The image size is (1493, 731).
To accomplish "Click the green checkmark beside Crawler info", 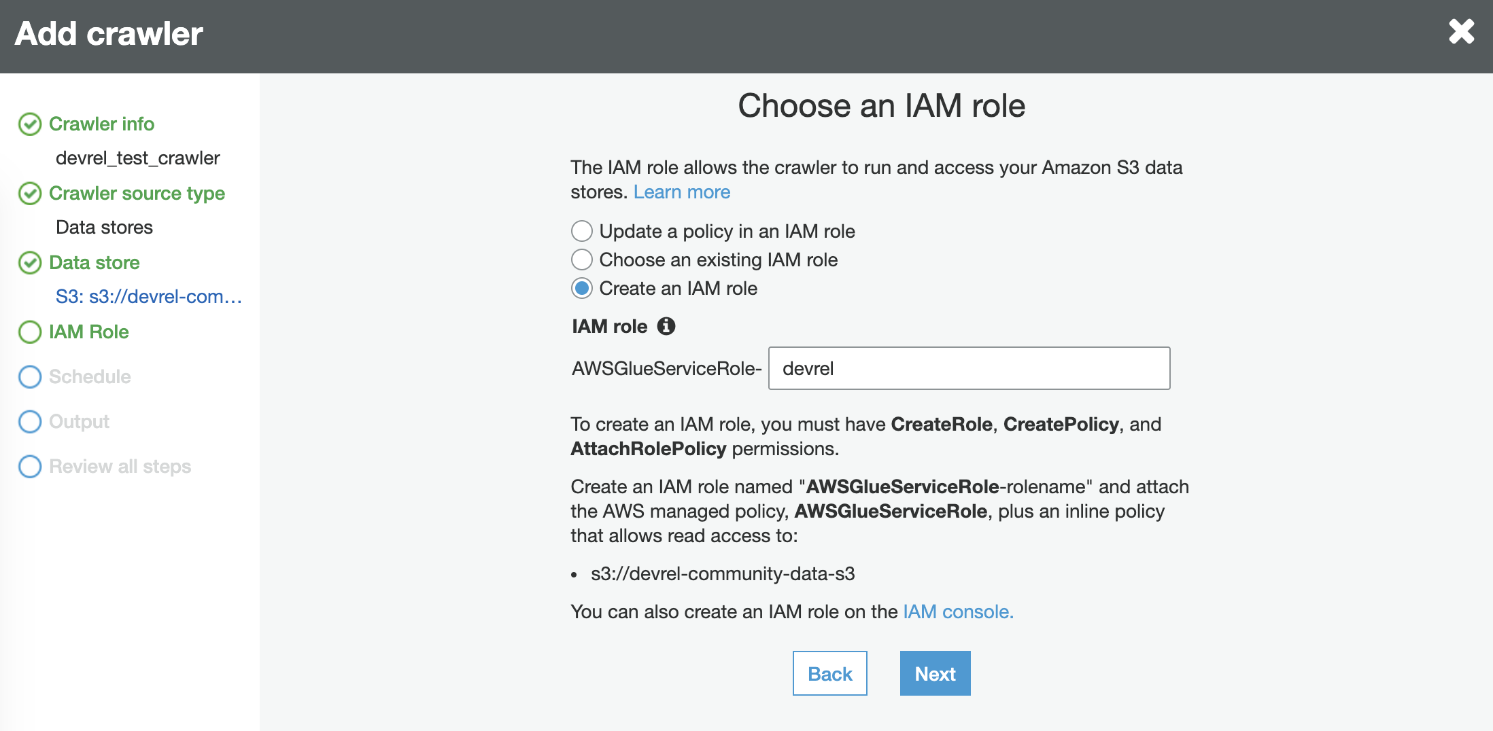I will (29, 124).
